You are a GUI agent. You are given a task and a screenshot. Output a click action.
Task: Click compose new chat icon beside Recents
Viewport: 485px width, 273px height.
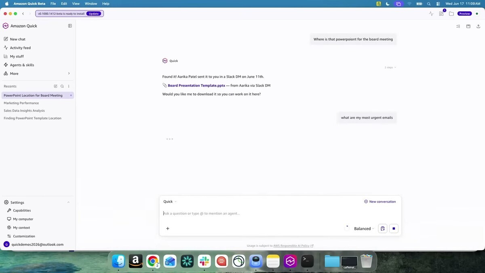[x=56, y=86]
